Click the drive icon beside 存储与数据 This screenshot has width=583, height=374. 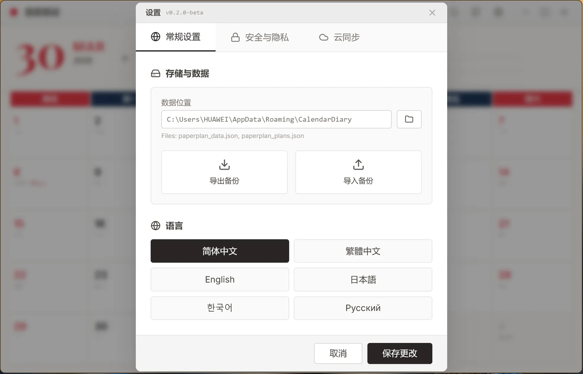(x=155, y=74)
